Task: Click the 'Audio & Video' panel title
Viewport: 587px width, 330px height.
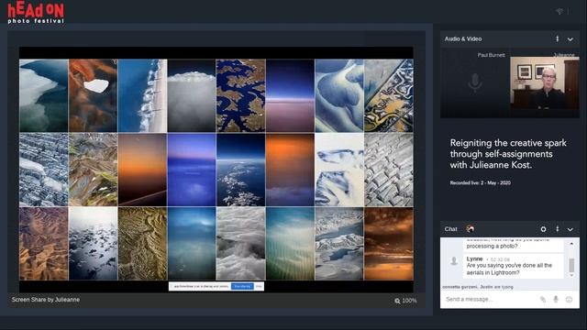Action: (x=463, y=38)
